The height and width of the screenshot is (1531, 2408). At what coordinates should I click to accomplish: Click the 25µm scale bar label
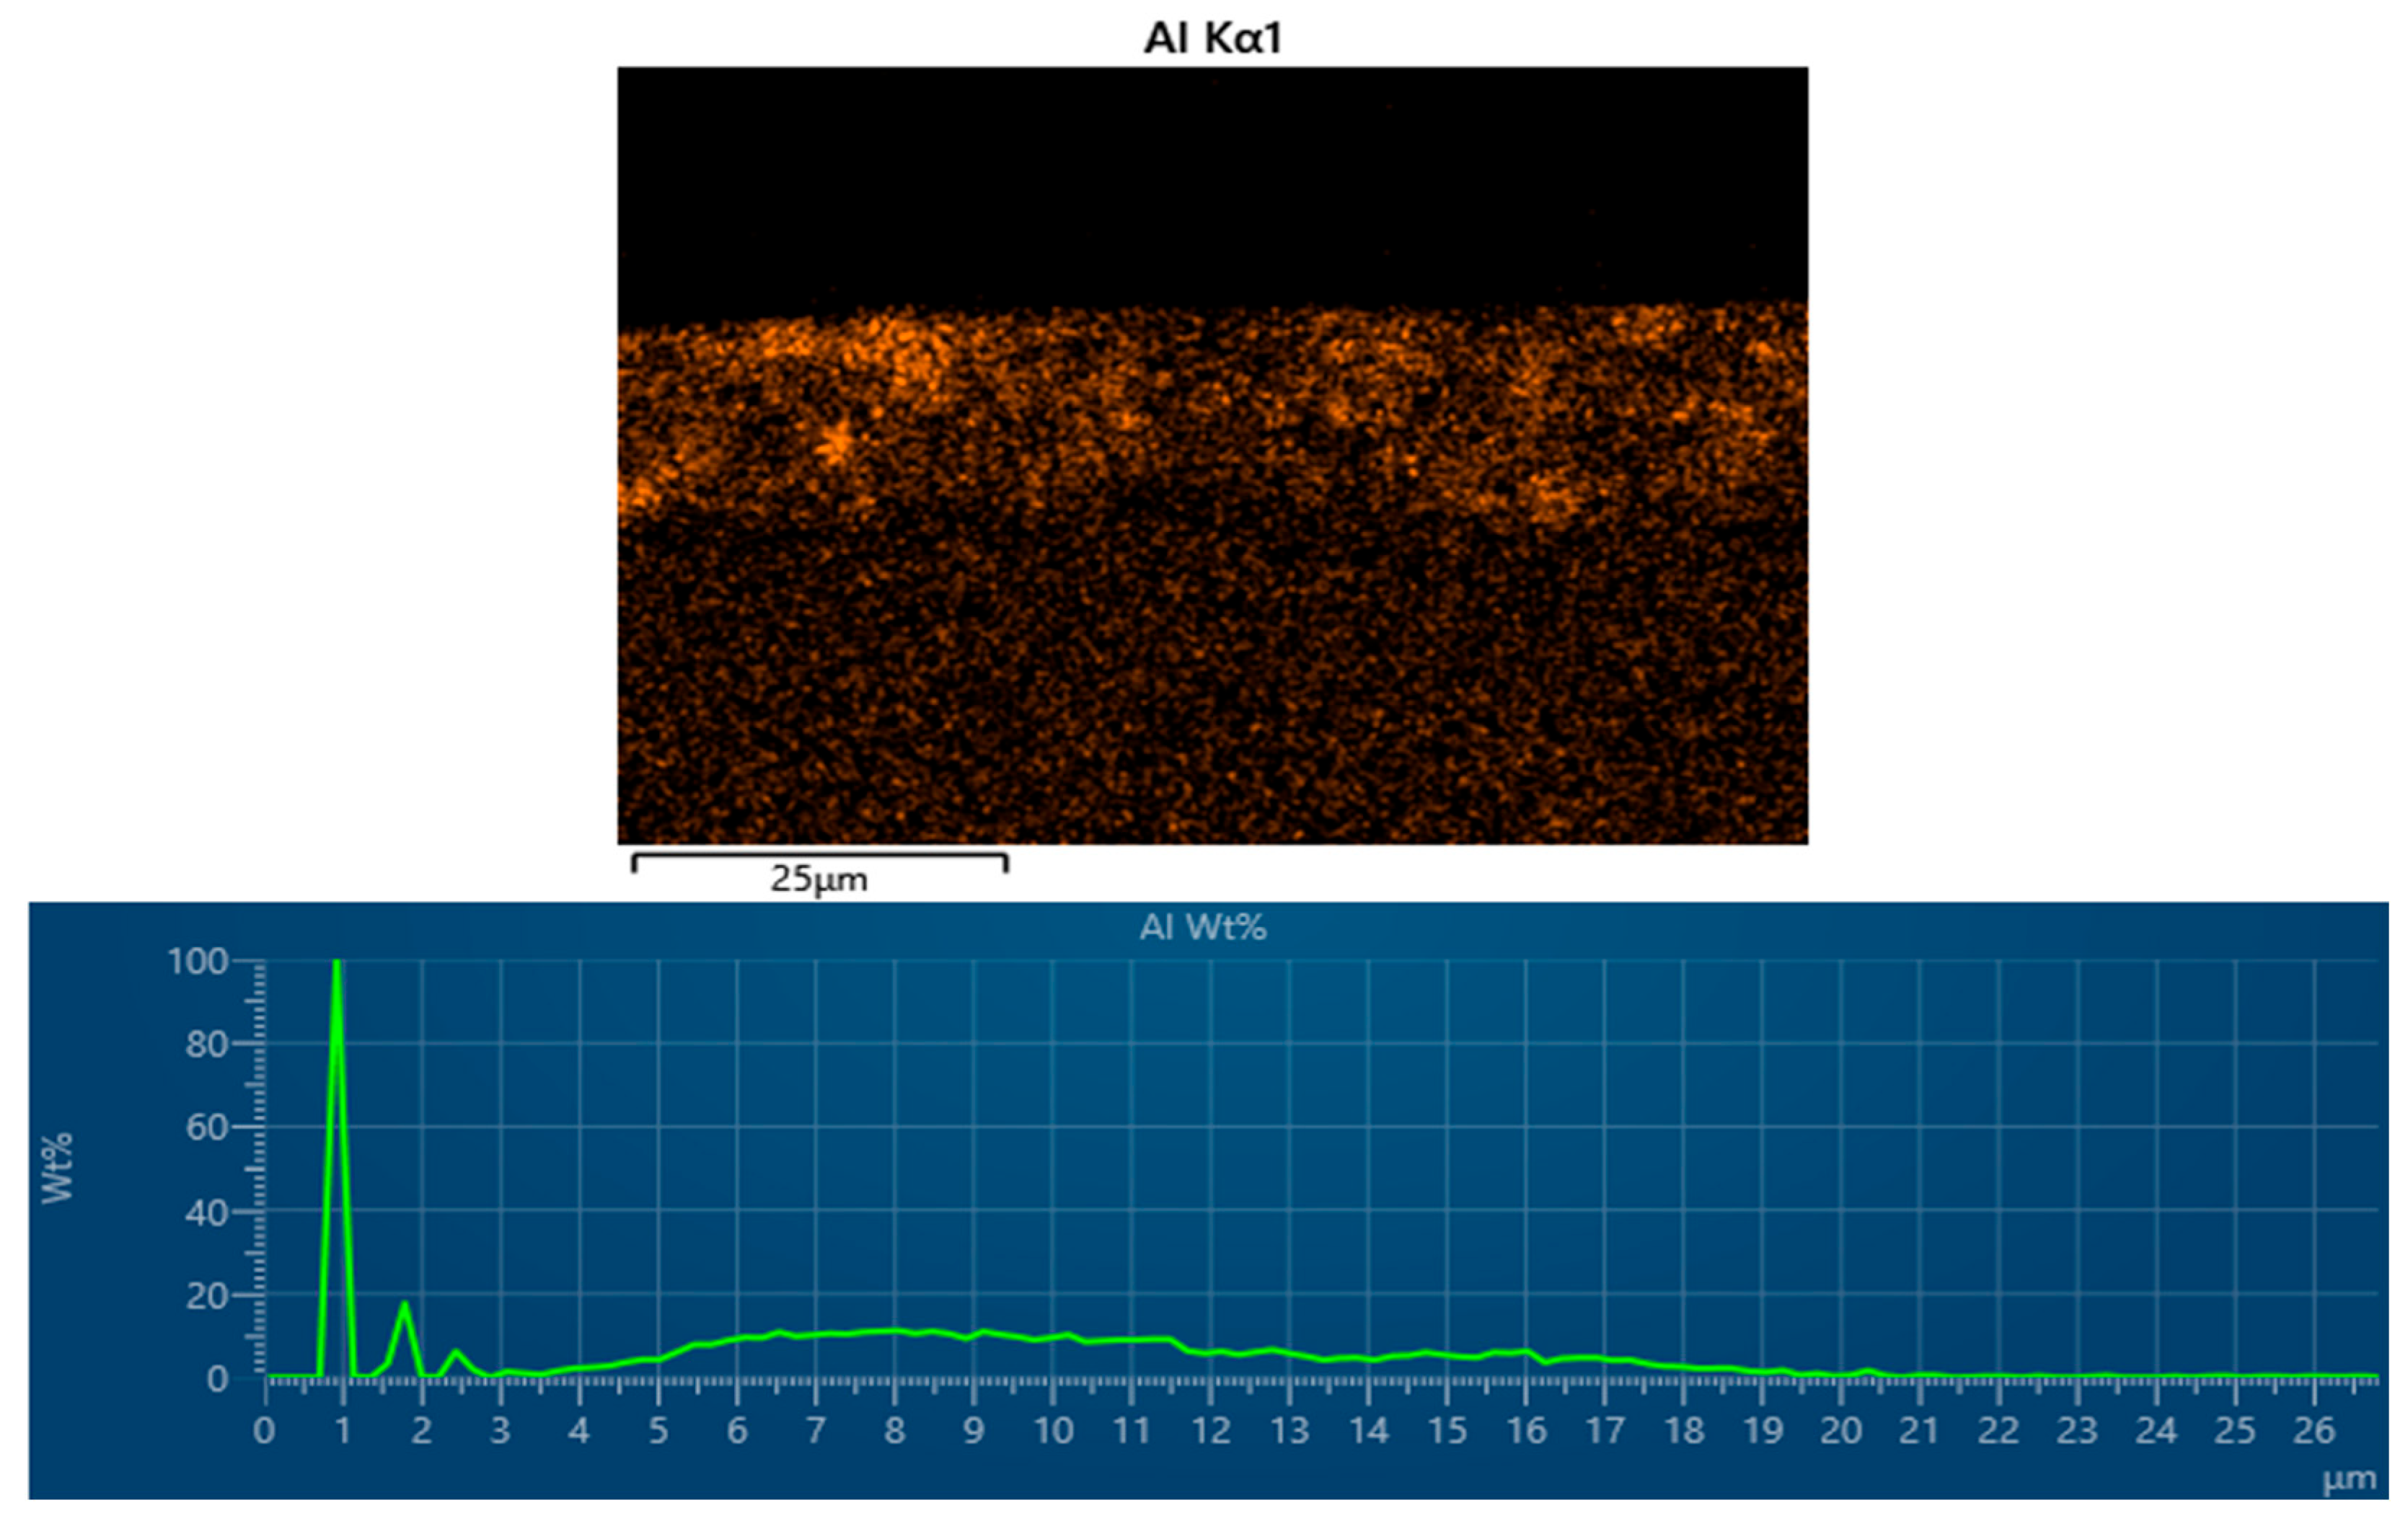click(x=818, y=879)
